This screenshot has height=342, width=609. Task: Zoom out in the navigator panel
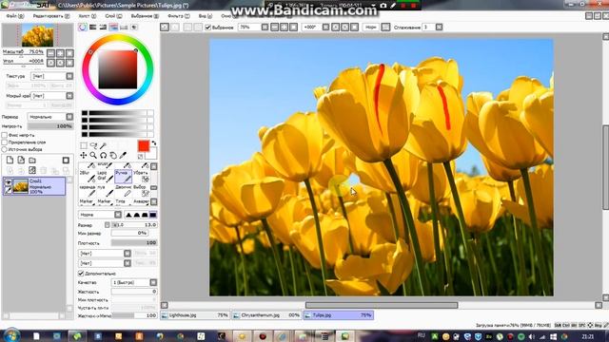pyautogui.click(x=50, y=53)
